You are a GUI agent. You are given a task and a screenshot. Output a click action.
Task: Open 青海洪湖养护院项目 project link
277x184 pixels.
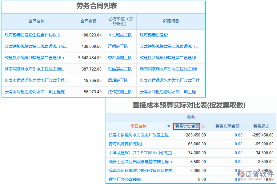(x=126, y=144)
